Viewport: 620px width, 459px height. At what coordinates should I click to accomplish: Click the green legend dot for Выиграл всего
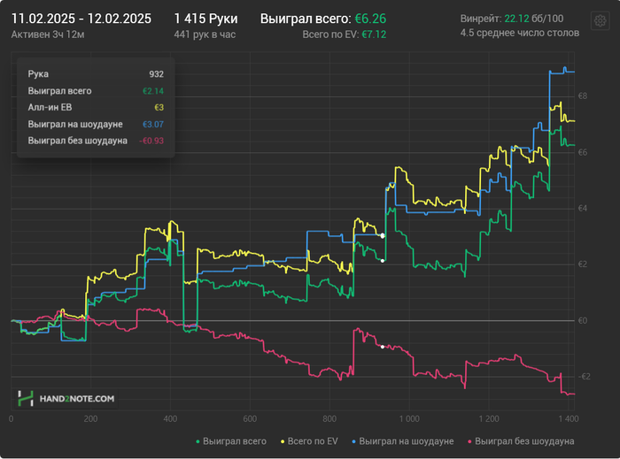[x=198, y=441]
